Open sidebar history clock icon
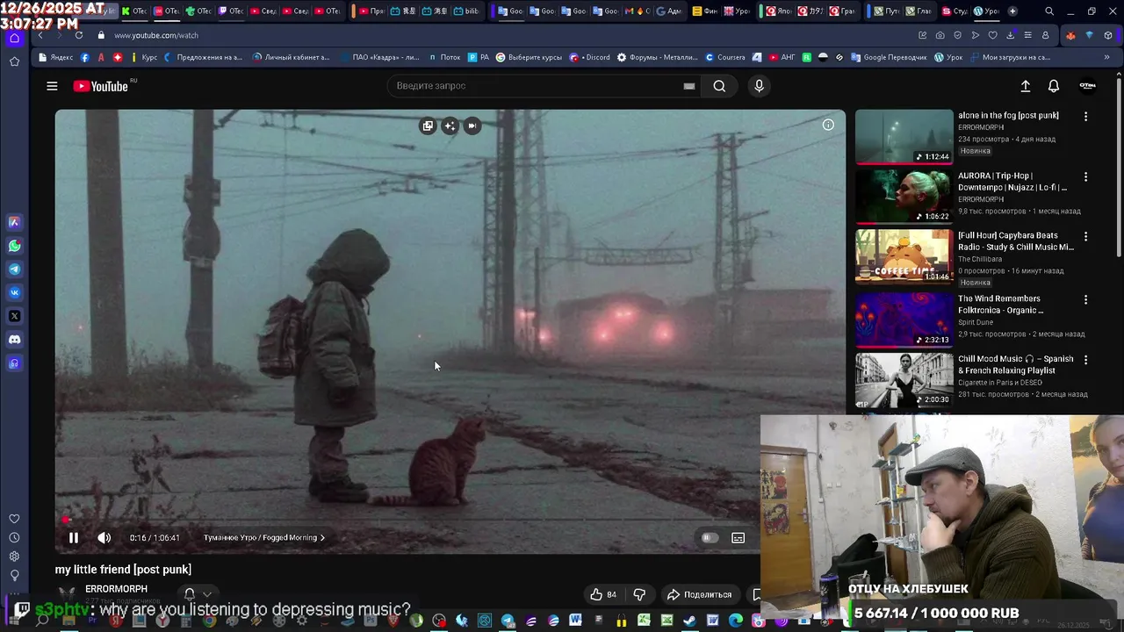Screen dimensions: 1124x632 14,537
